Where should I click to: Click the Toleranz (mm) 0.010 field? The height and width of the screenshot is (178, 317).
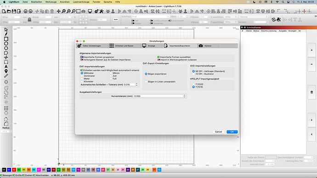click(130, 84)
